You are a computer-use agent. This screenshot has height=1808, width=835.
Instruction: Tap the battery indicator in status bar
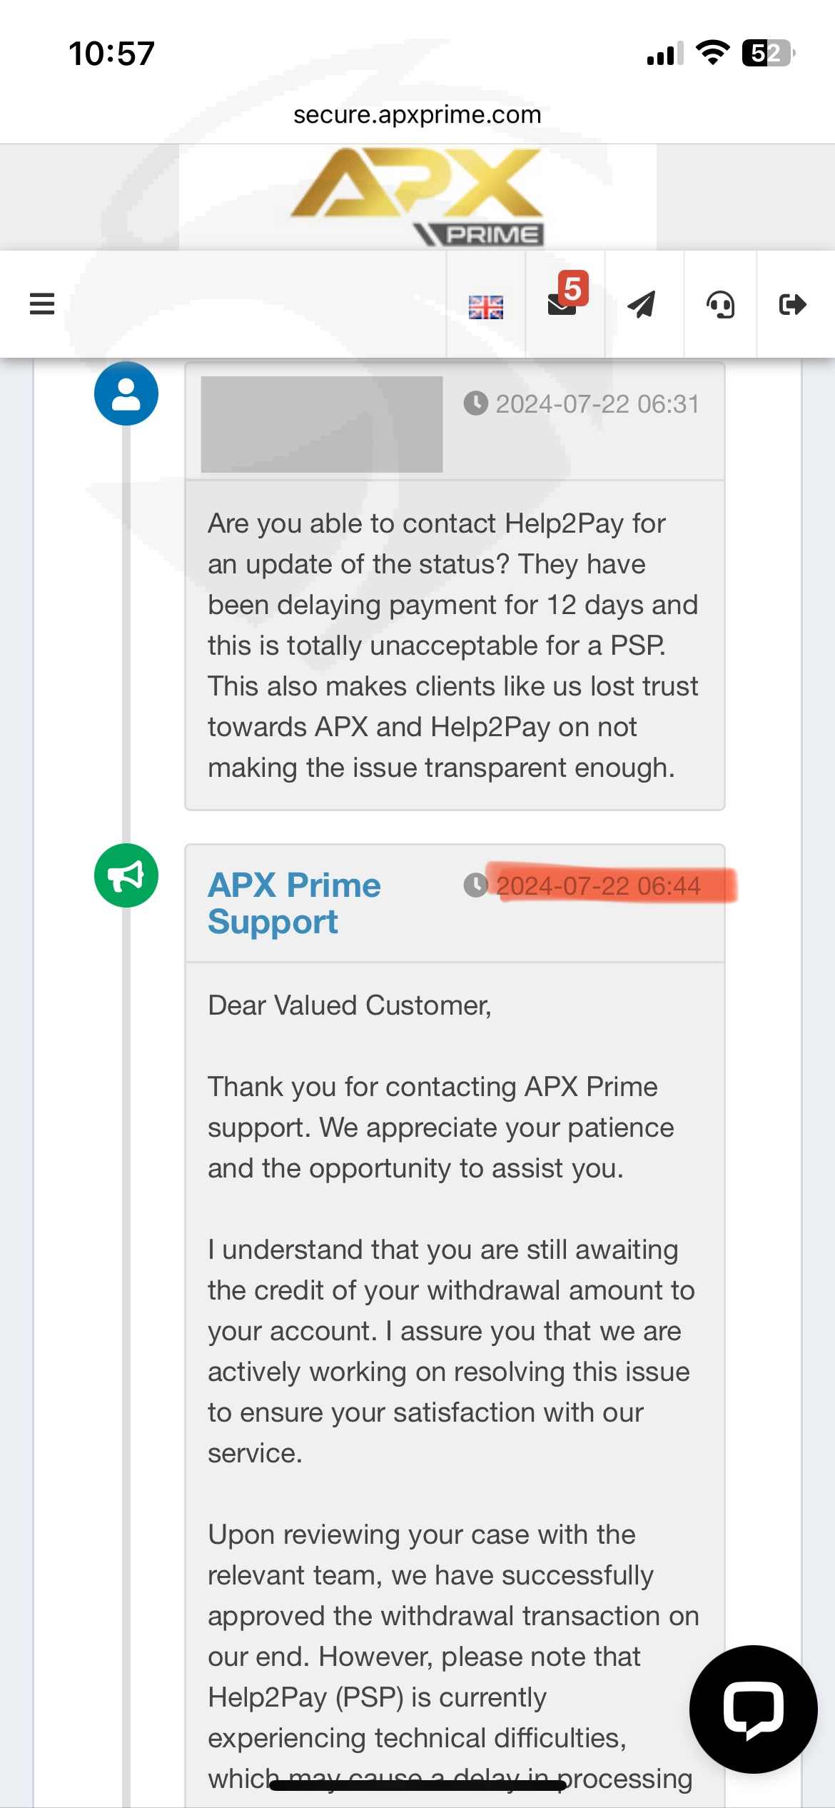click(x=768, y=54)
